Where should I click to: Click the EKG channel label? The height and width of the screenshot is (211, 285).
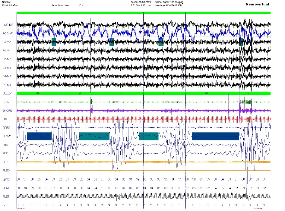click(5, 119)
